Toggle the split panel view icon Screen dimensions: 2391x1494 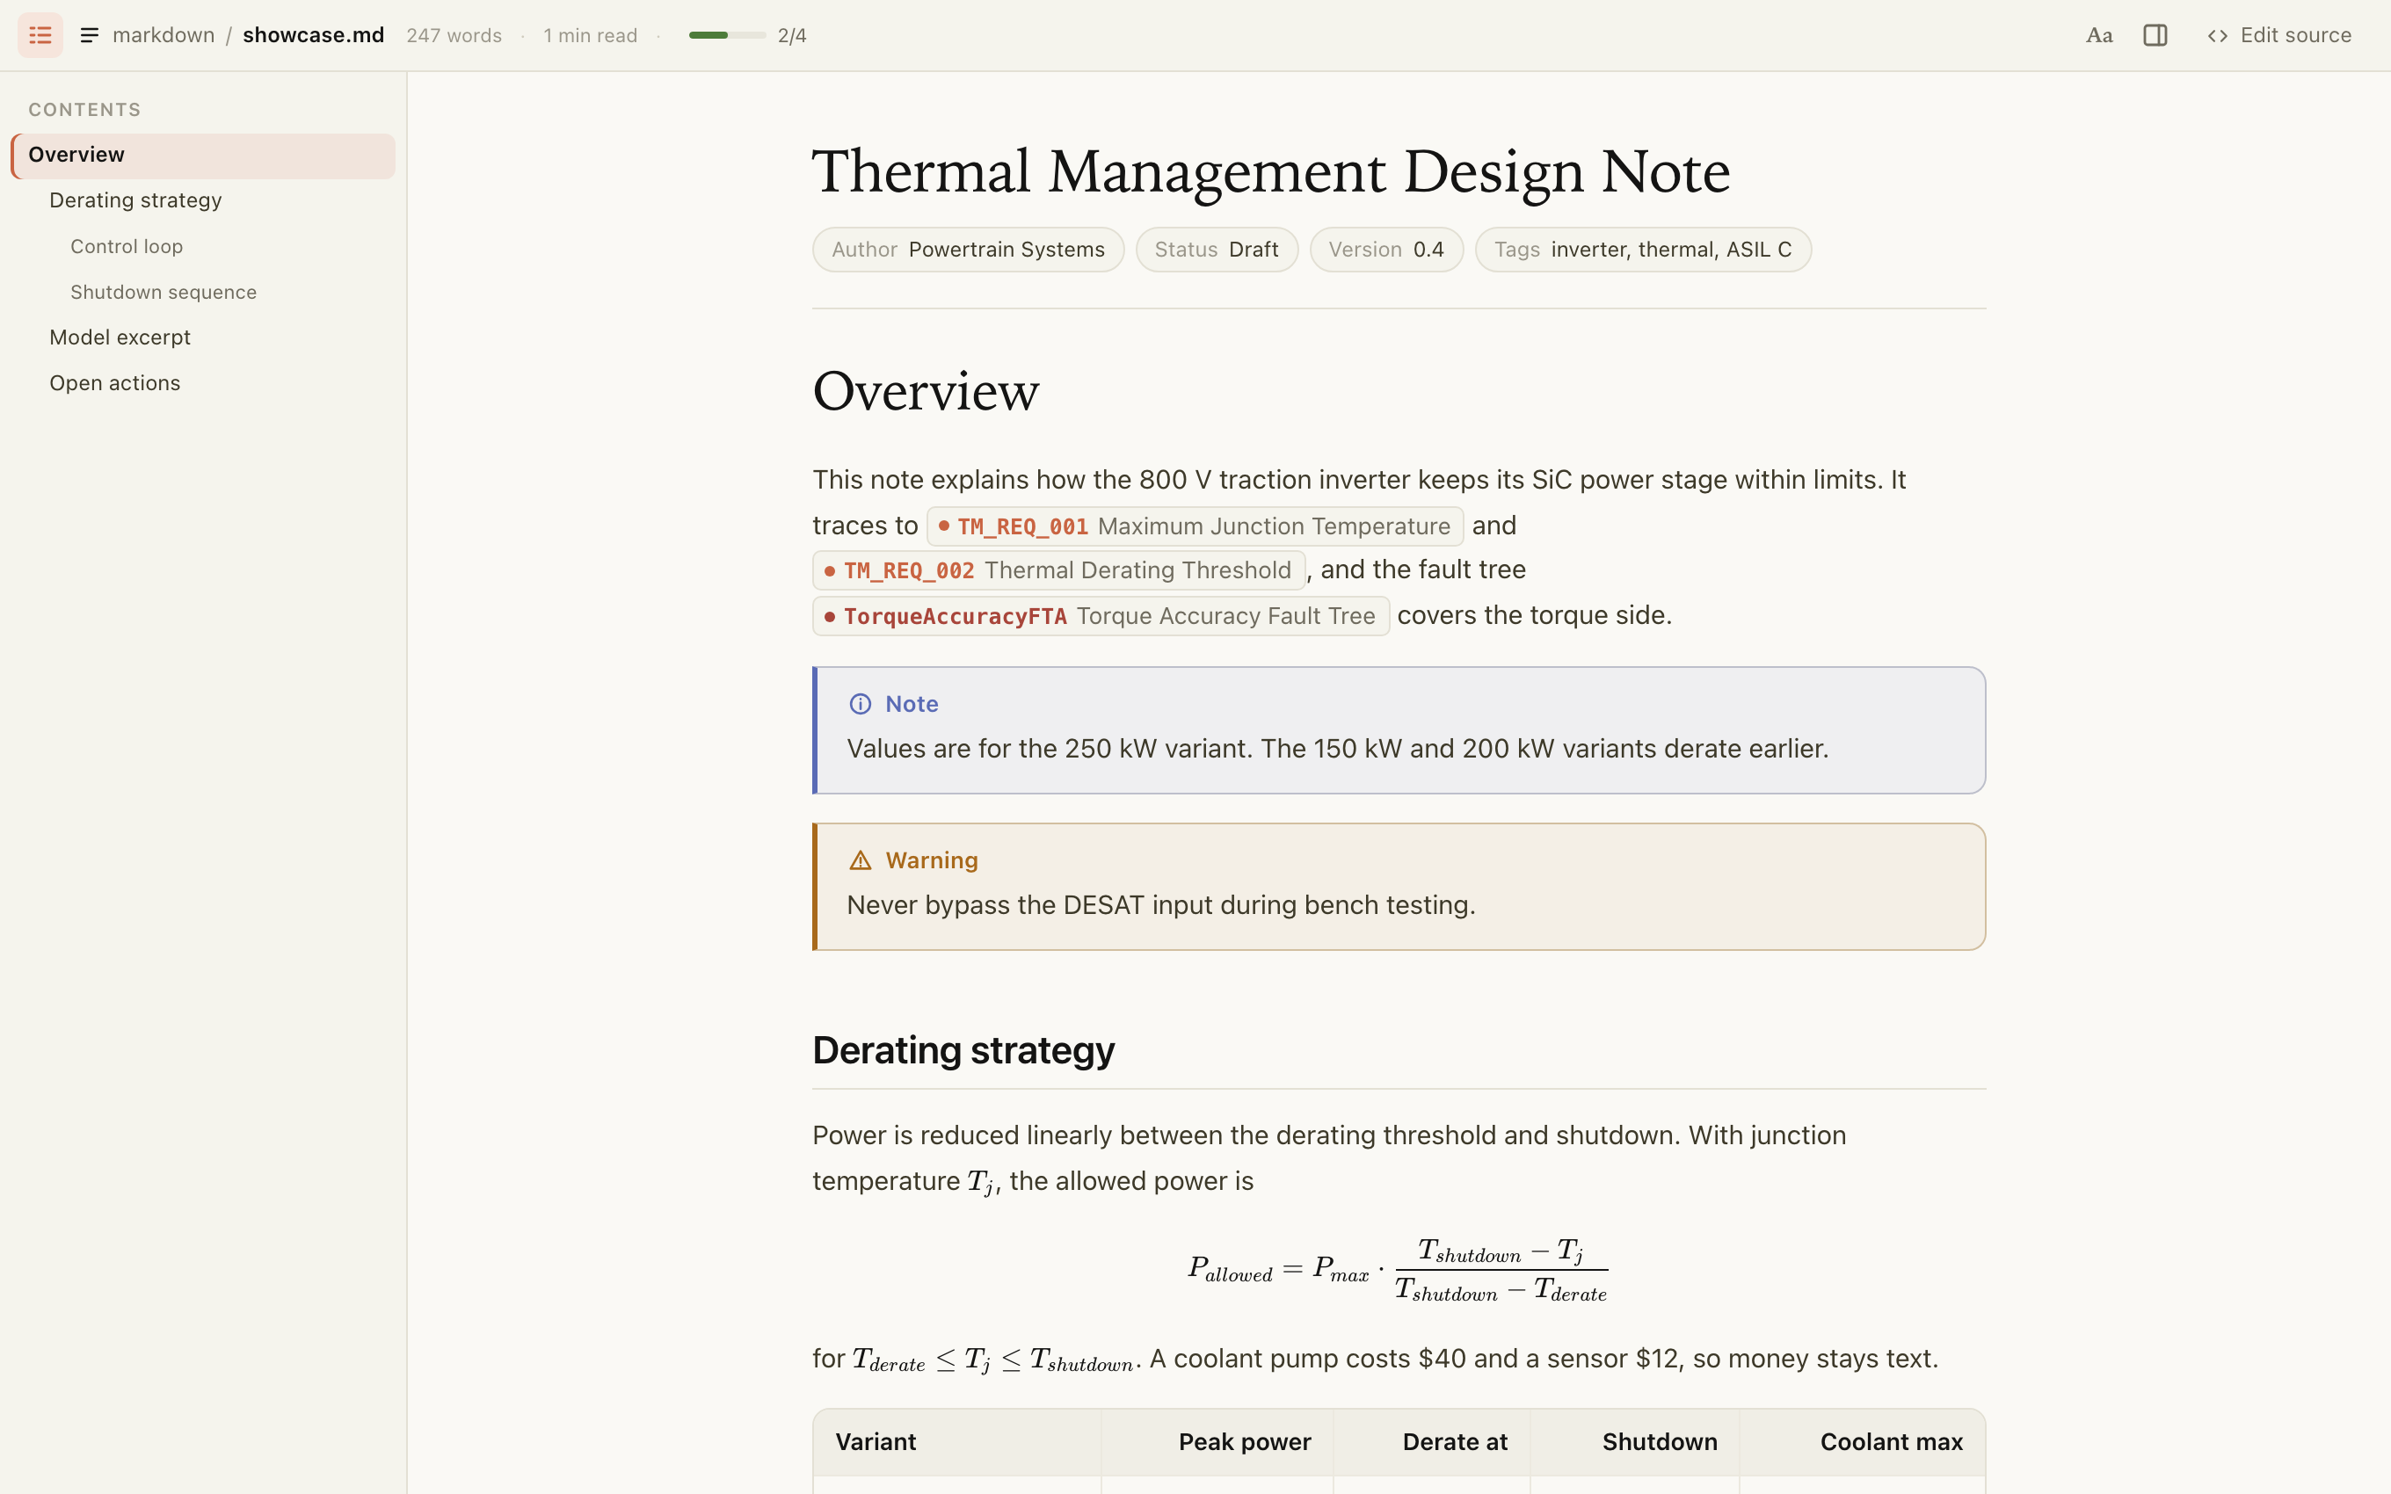pyautogui.click(x=2155, y=35)
